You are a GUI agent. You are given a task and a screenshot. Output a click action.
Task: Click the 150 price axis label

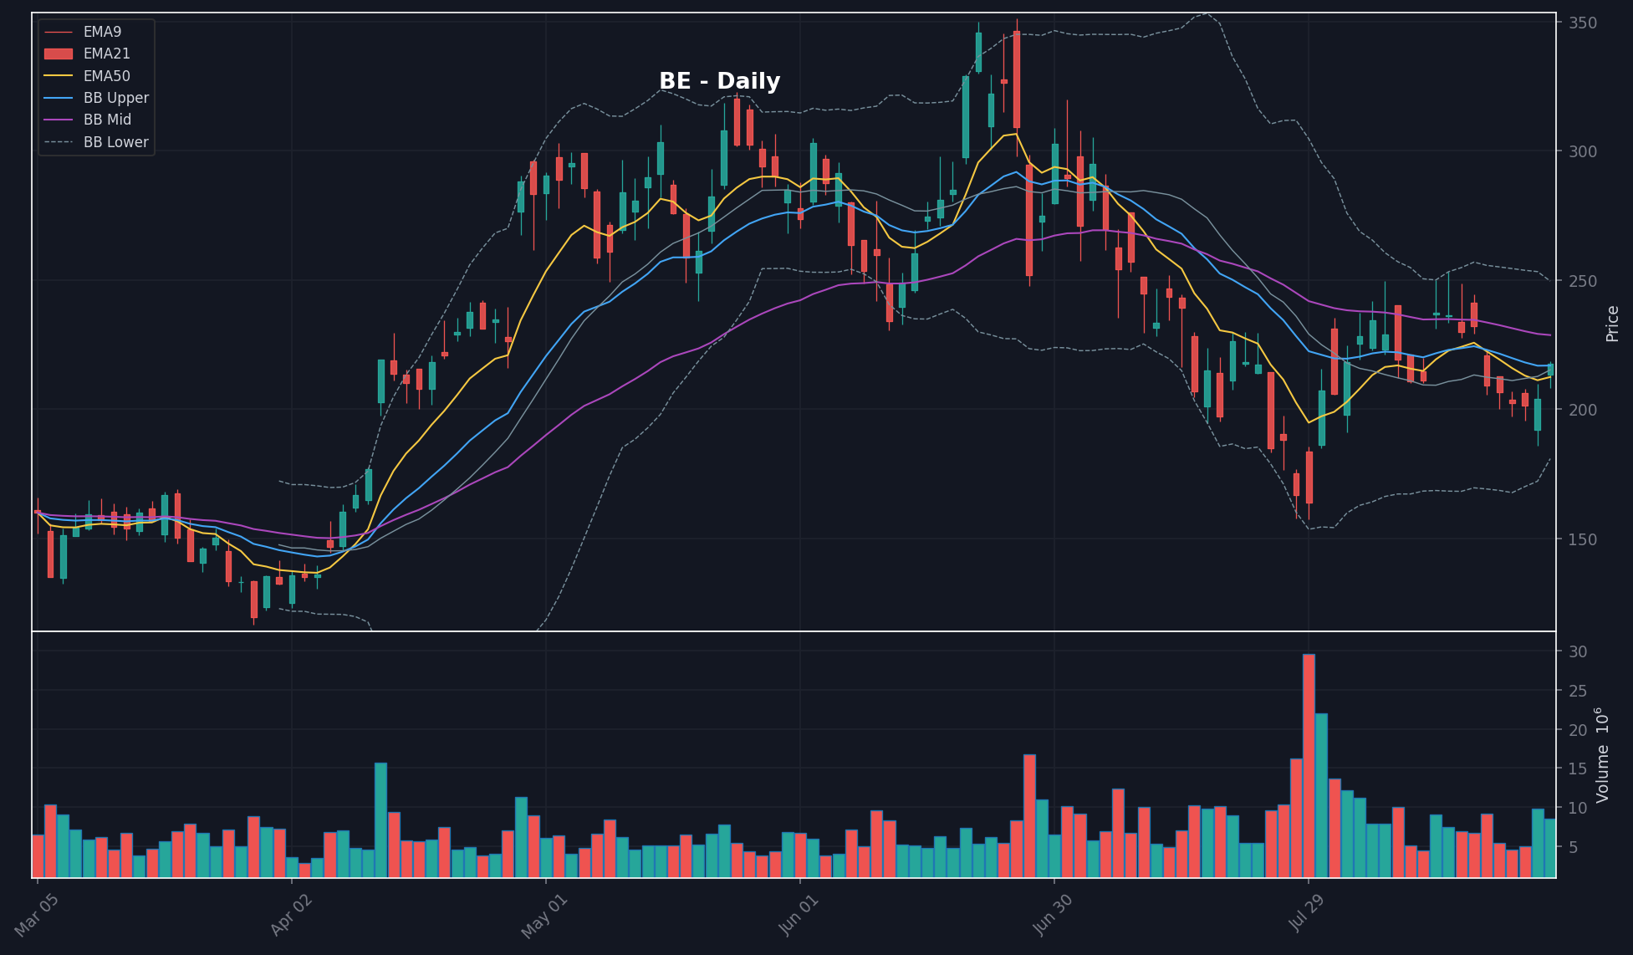point(1583,539)
